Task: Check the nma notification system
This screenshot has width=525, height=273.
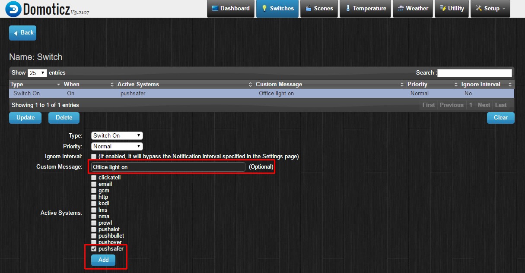Action: [94, 217]
